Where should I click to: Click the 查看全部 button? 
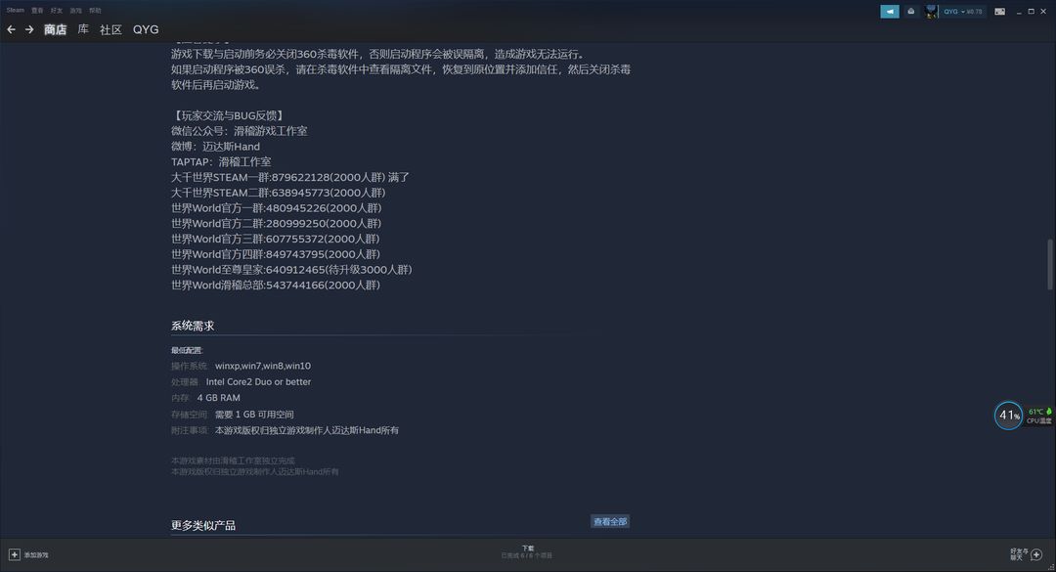610,521
